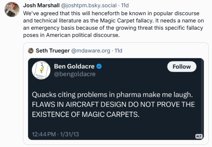Viewport: 212px width, 147px height.
Task: Click the Magic Carpet fallacy post text
Action: coord(114,24)
